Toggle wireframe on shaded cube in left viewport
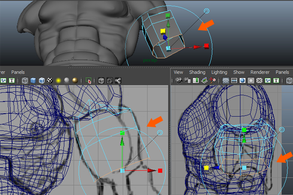 click(42, 80)
